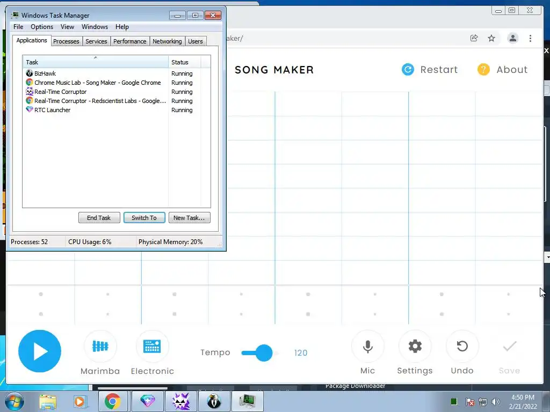Open RTC Launcher taskbar icon

click(148, 401)
